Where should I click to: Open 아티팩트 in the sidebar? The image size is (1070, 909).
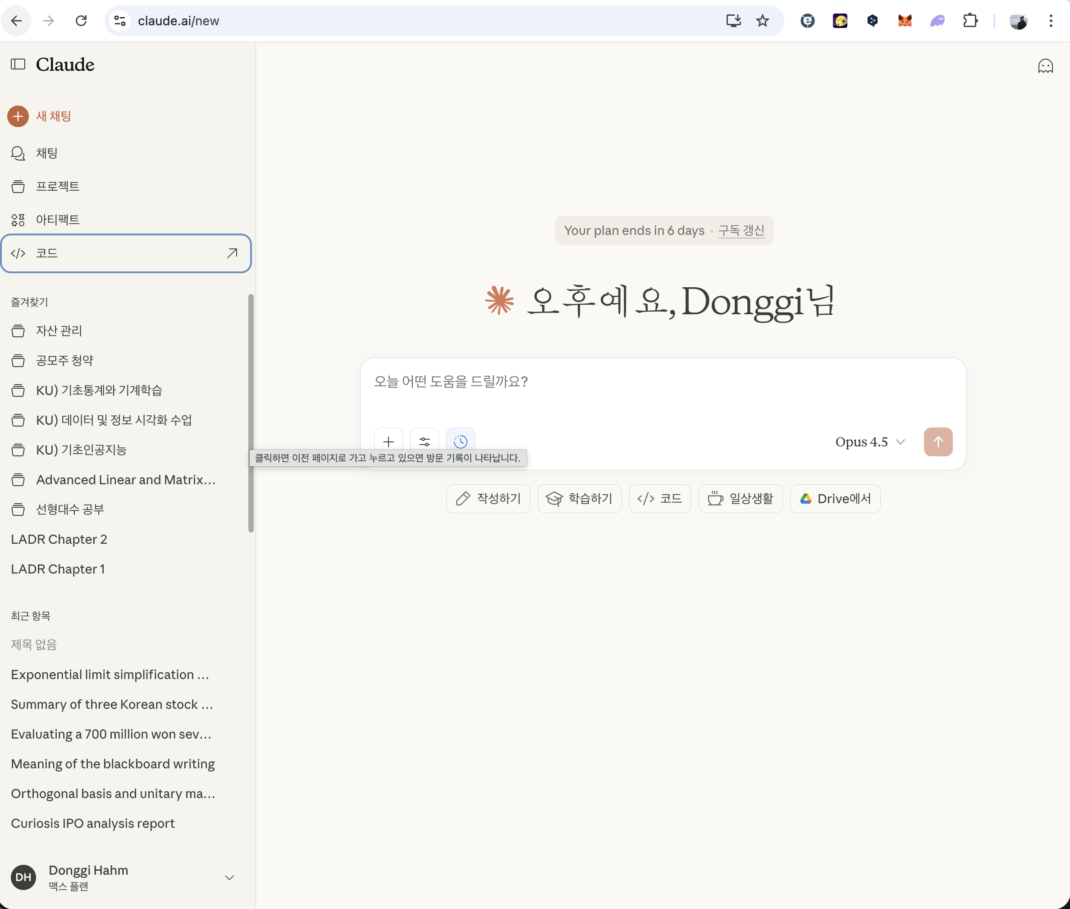pyautogui.click(x=57, y=220)
